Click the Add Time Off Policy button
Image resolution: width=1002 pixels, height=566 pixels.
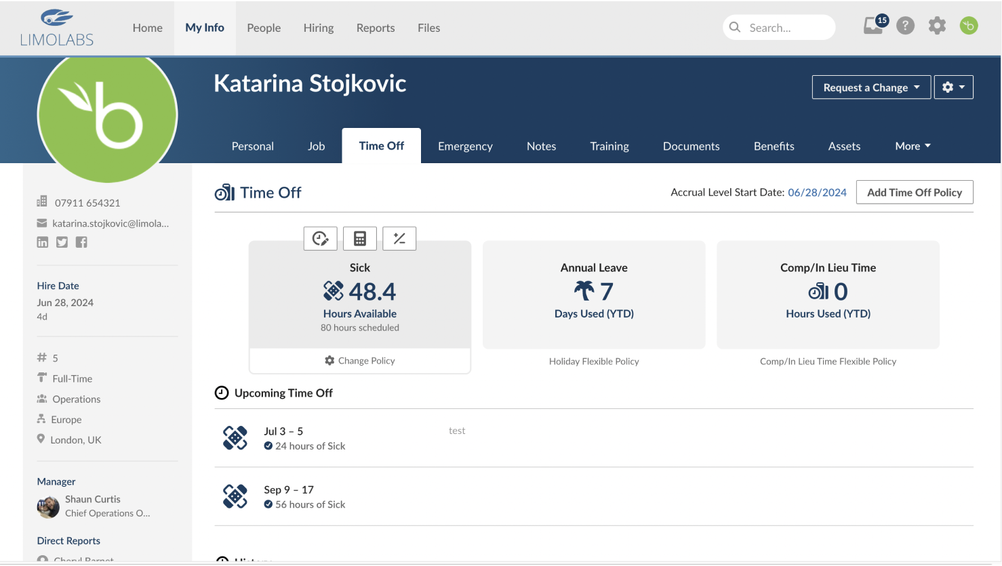pos(915,192)
